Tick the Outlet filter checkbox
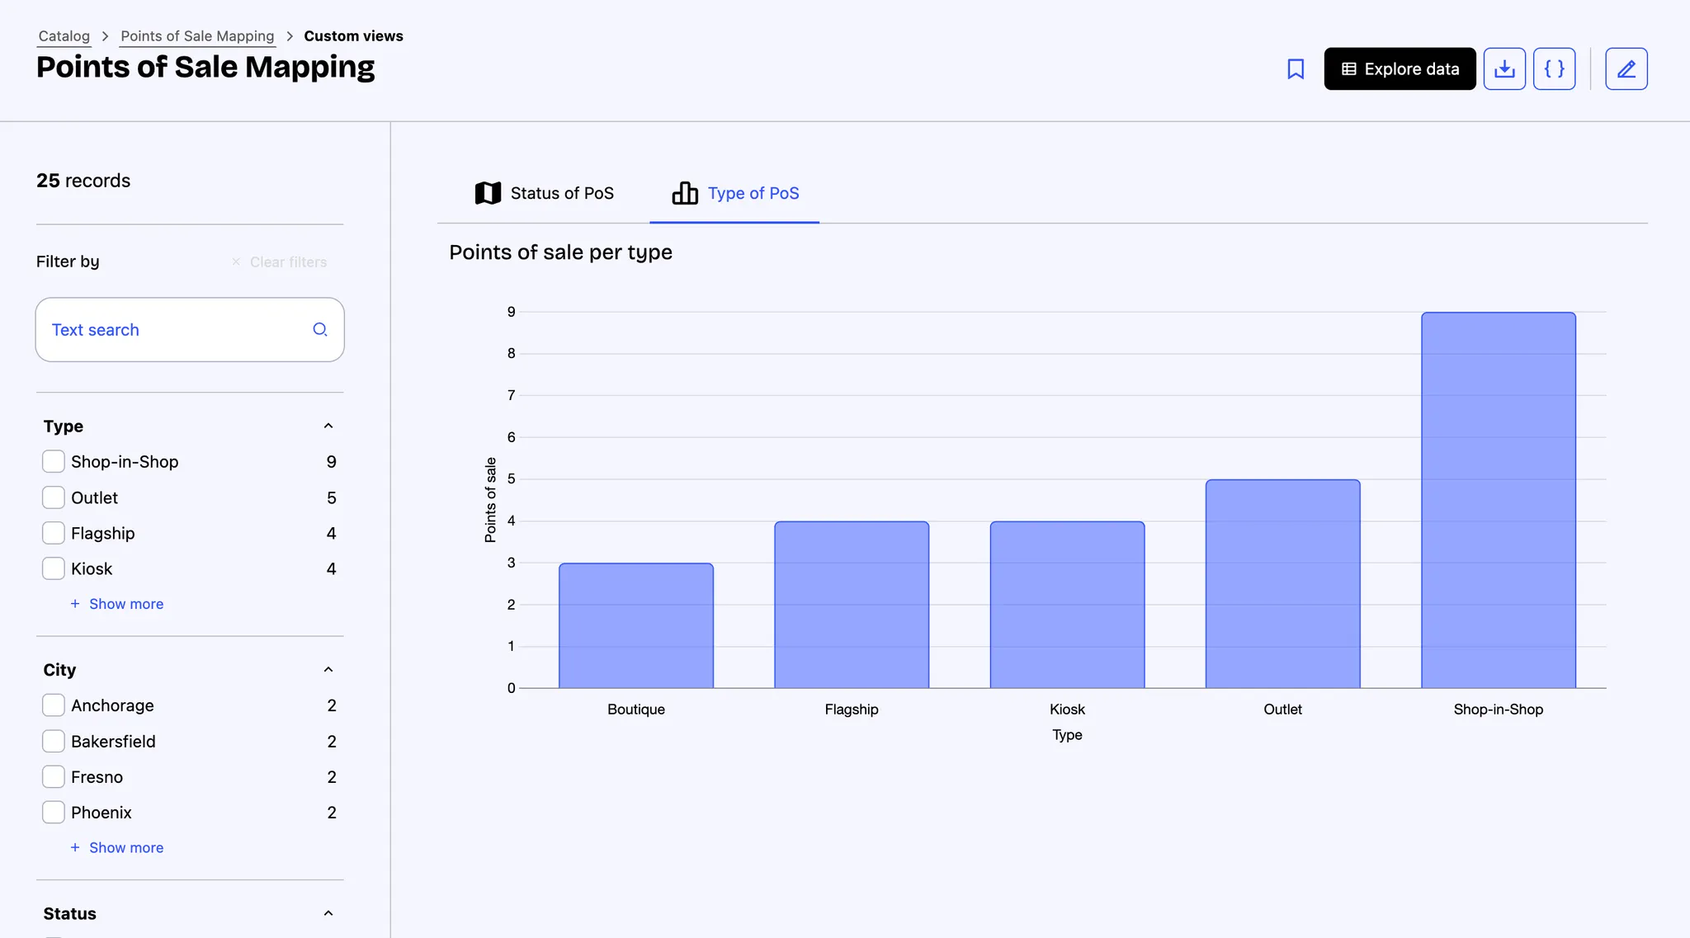 click(54, 497)
